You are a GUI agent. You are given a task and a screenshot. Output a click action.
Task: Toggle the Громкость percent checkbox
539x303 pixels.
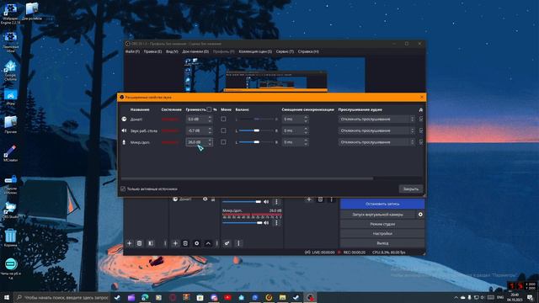pos(209,109)
